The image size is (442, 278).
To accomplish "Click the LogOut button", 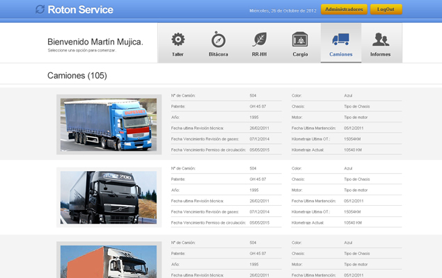I will click(386, 9).
